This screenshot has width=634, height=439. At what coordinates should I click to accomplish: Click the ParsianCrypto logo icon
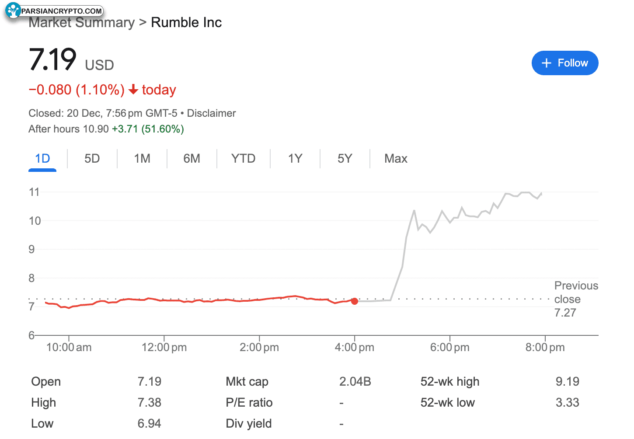click(13, 10)
